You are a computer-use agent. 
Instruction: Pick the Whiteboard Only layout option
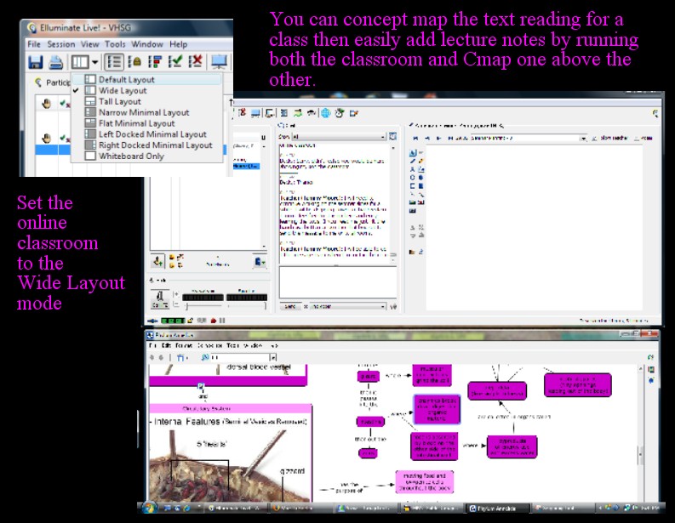131,156
